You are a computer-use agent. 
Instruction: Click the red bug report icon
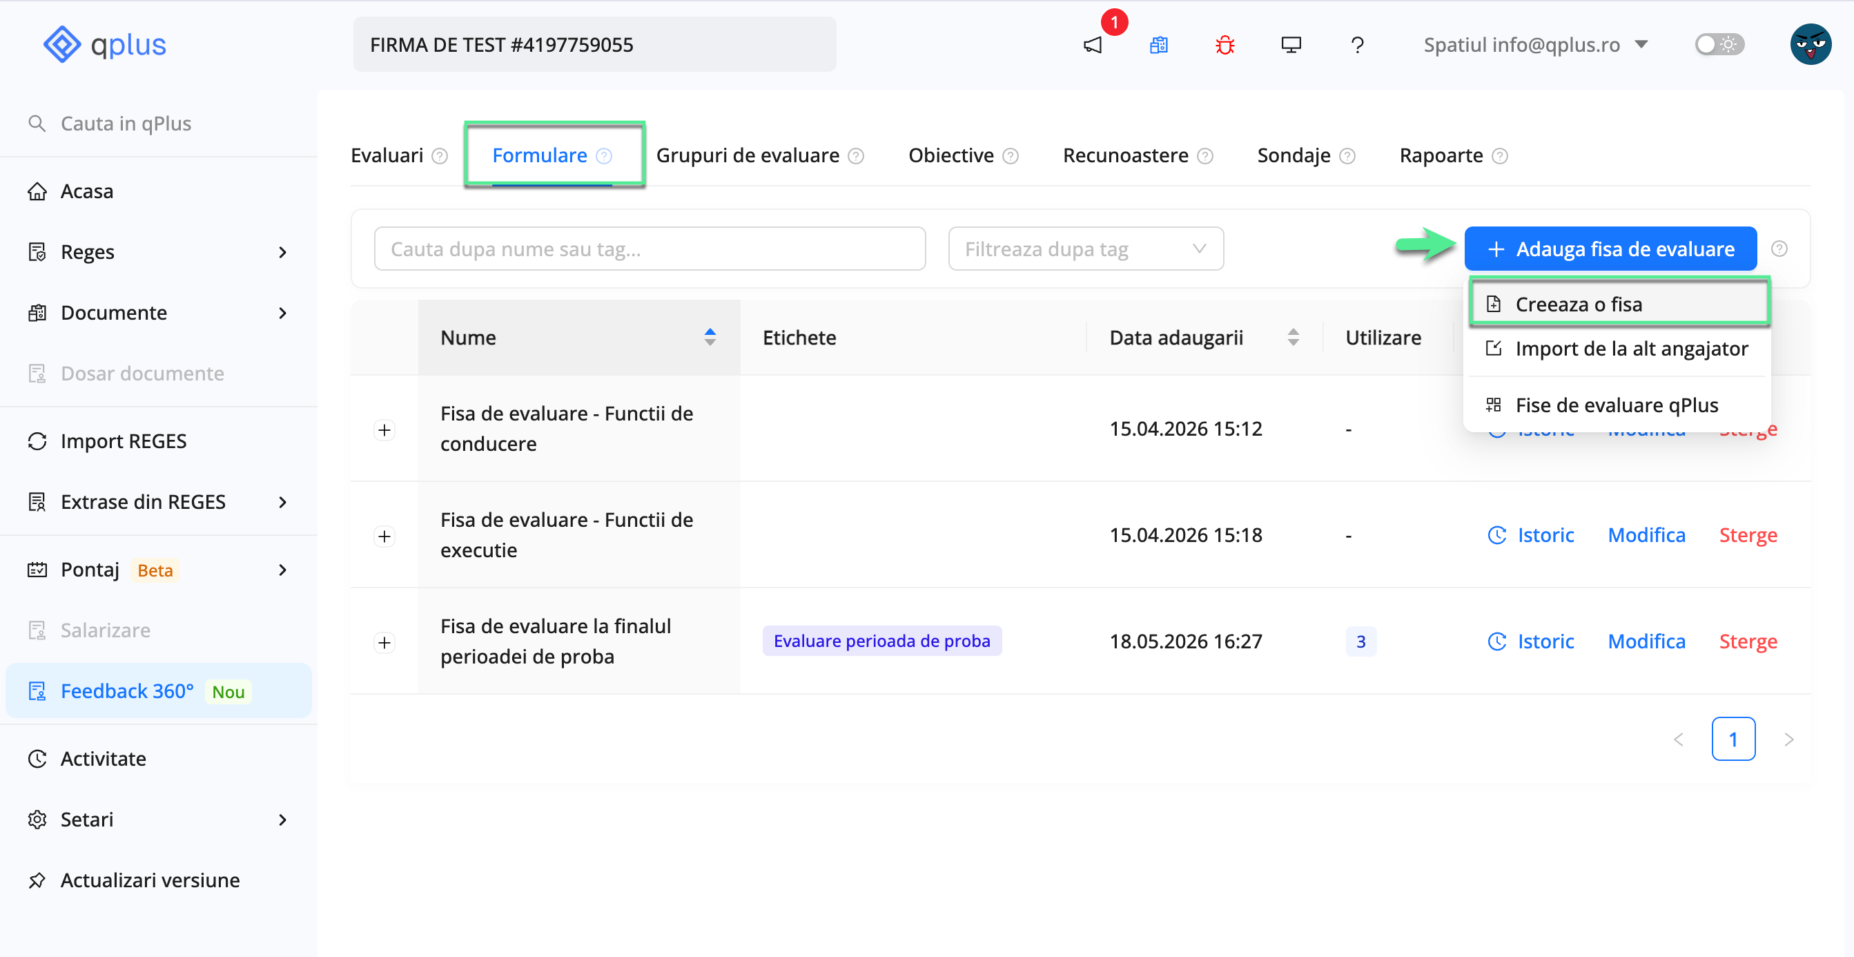tap(1225, 45)
